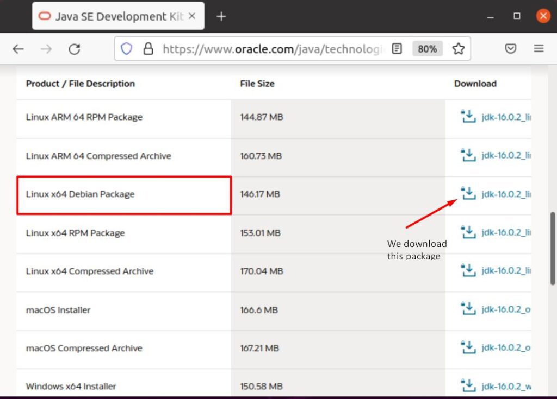
Task: Enter reader view from the address bar
Action: pos(397,48)
